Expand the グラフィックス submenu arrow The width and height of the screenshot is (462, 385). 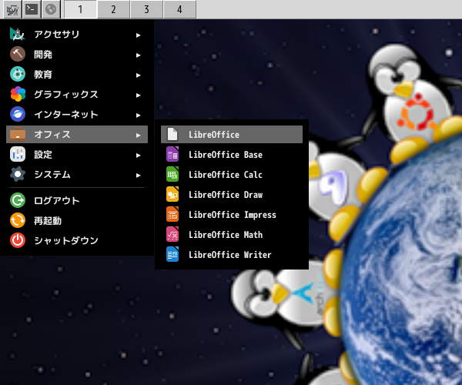click(138, 95)
